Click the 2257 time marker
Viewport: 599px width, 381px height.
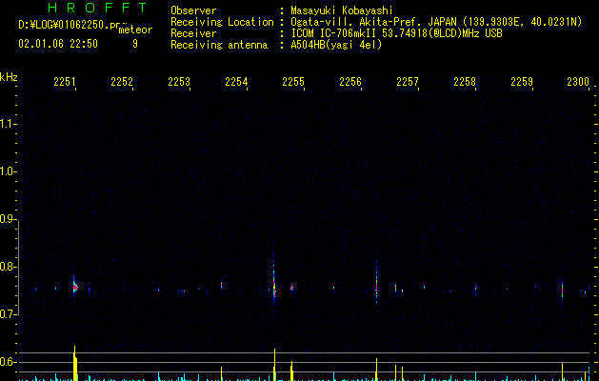[408, 82]
